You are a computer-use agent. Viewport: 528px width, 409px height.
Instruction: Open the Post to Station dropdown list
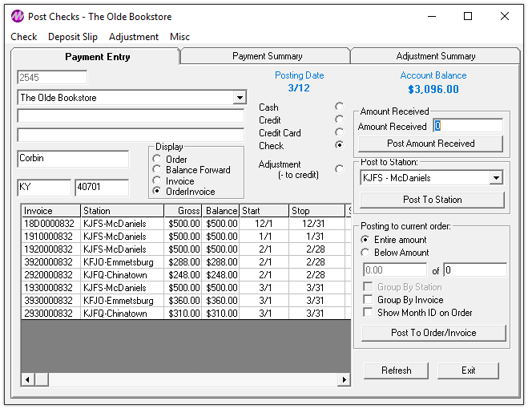(496, 178)
